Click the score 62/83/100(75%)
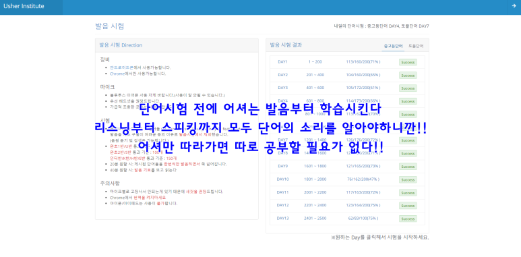This screenshot has width=521, height=257. click(363, 218)
